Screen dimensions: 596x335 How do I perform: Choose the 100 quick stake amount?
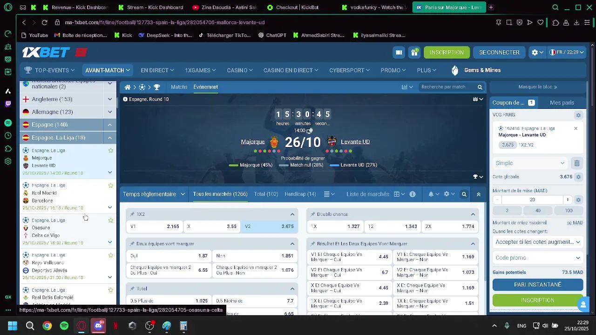point(569,211)
